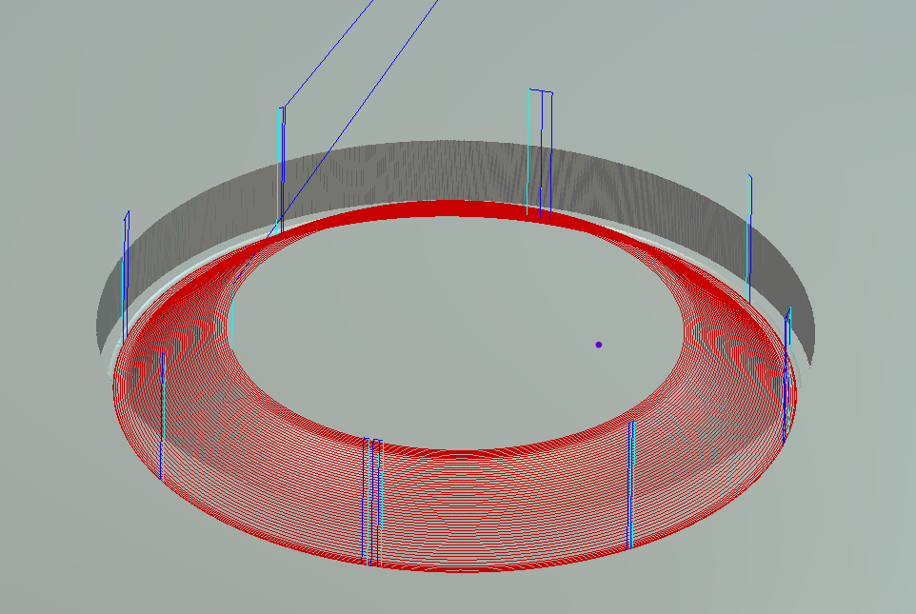This screenshot has width=916, height=614.
Task: Click empty background below the ring to deselect
Action: coord(457,595)
